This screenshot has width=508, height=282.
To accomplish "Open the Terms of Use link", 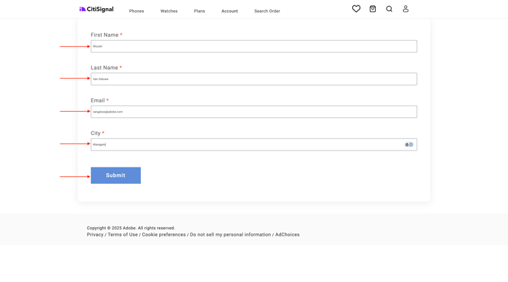I will point(123,235).
